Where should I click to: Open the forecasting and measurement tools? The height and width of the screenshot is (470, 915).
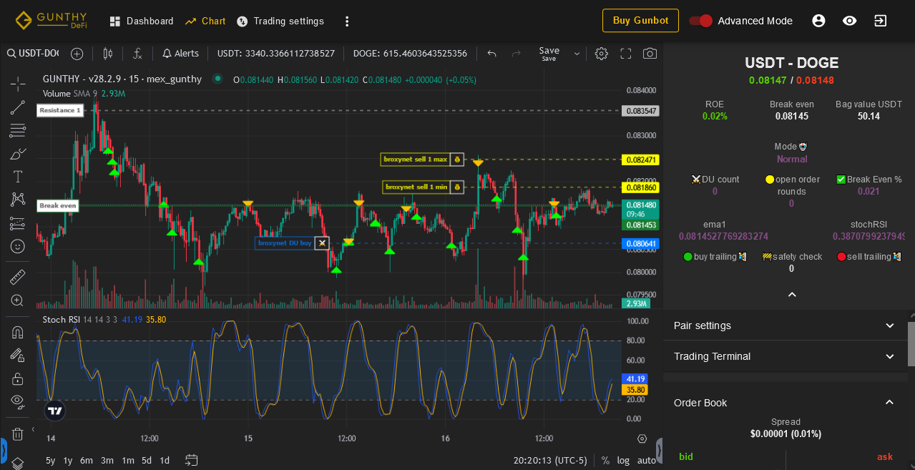tap(18, 223)
